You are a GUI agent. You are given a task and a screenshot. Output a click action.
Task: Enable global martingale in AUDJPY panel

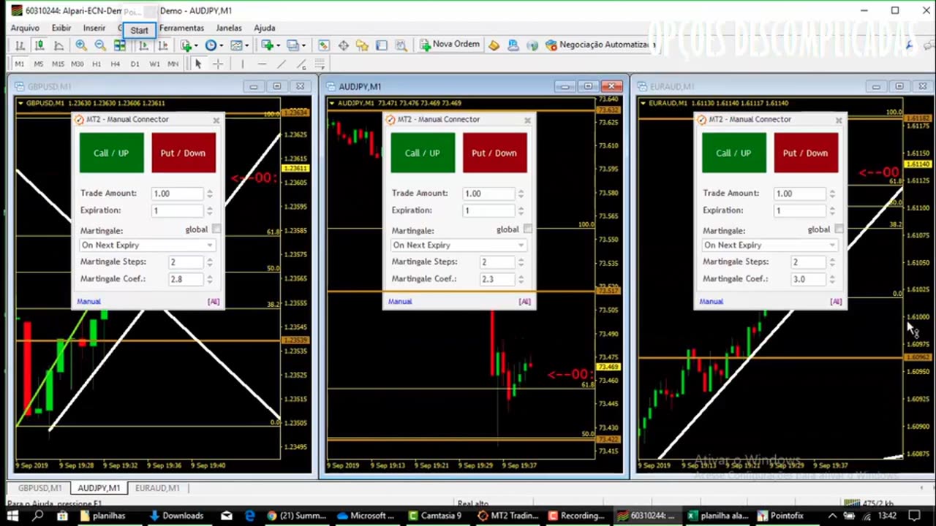pos(527,229)
